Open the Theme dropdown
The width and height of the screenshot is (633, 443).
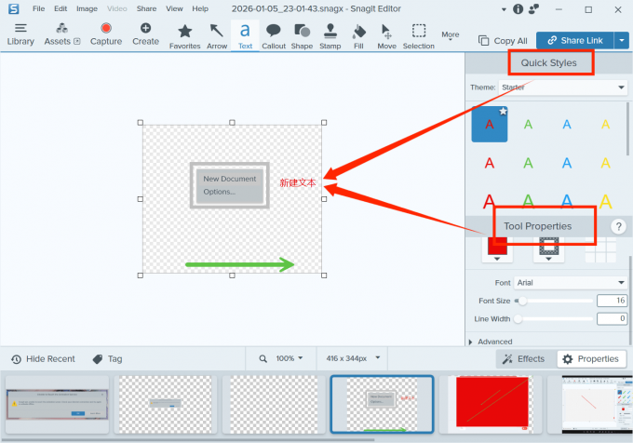(563, 87)
